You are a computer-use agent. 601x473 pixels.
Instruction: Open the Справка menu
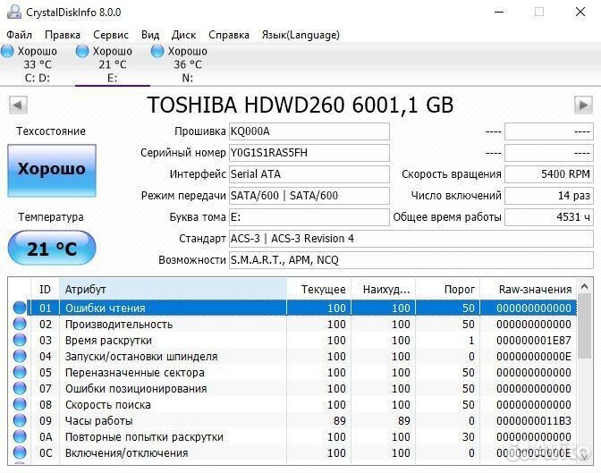tap(229, 35)
